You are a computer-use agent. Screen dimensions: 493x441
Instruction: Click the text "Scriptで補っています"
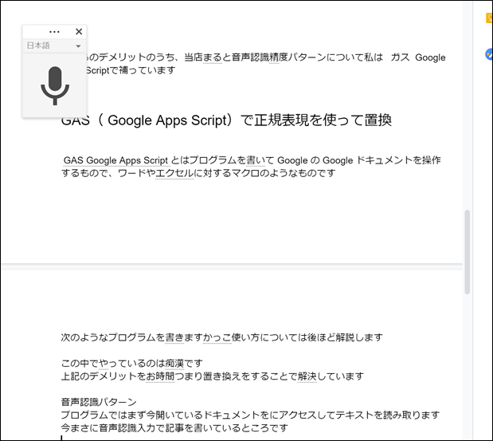[x=131, y=70]
